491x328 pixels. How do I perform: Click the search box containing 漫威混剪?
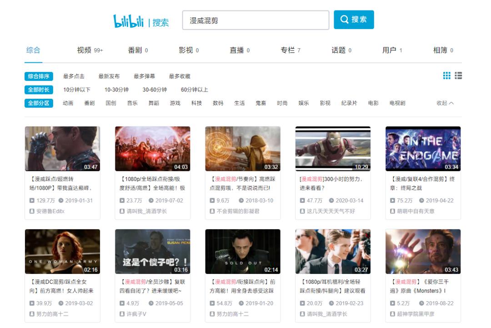255,20
